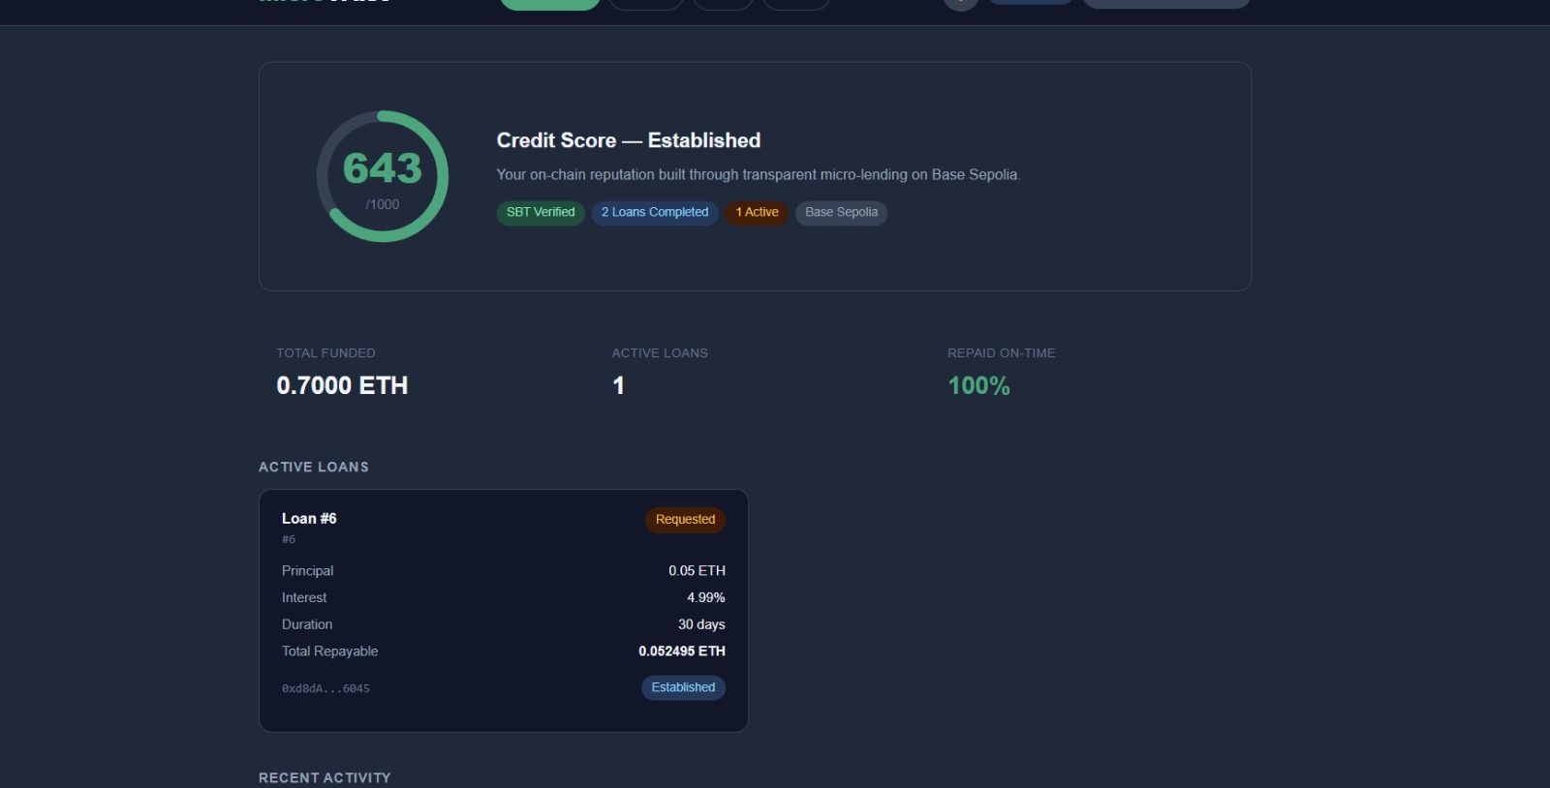The image size is (1550, 788).
Task: Click the 4.99% interest value
Action: tap(705, 598)
